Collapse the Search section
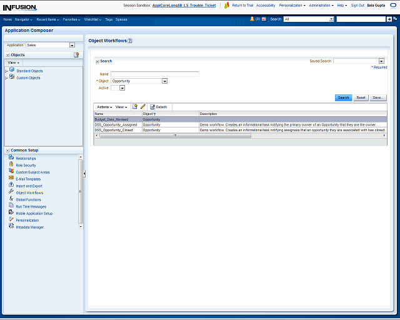The image size is (400, 320). [97, 61]
